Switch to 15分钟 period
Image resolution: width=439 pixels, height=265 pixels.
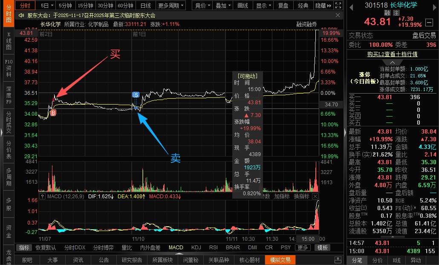tap(85, 5)
